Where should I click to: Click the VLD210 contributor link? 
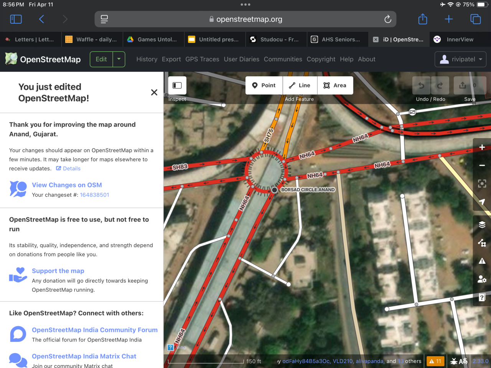coord(343,361)
